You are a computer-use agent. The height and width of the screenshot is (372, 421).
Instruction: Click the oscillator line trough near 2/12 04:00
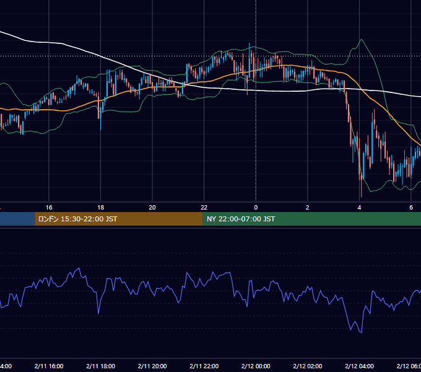point(360,332)
